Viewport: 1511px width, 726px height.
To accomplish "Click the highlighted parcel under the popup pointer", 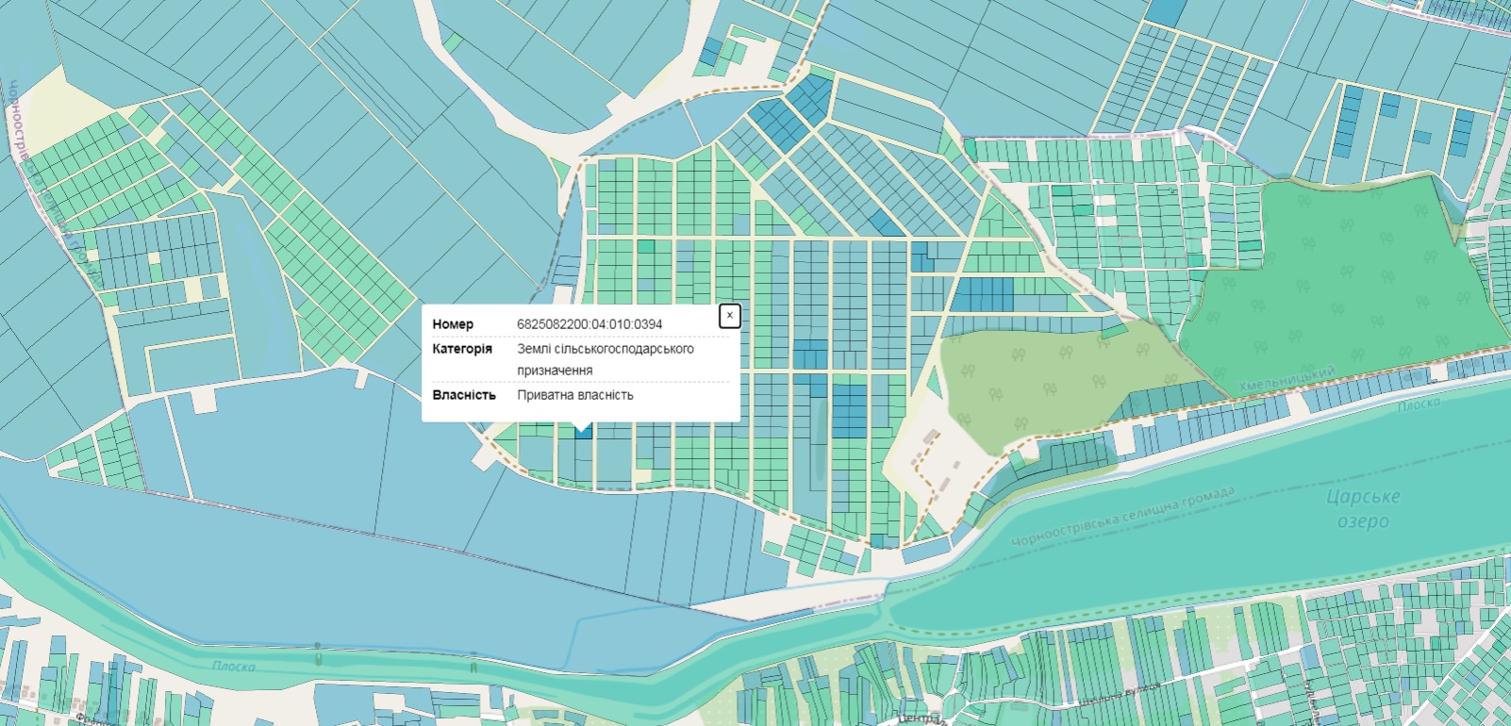I will pos(583,433).
